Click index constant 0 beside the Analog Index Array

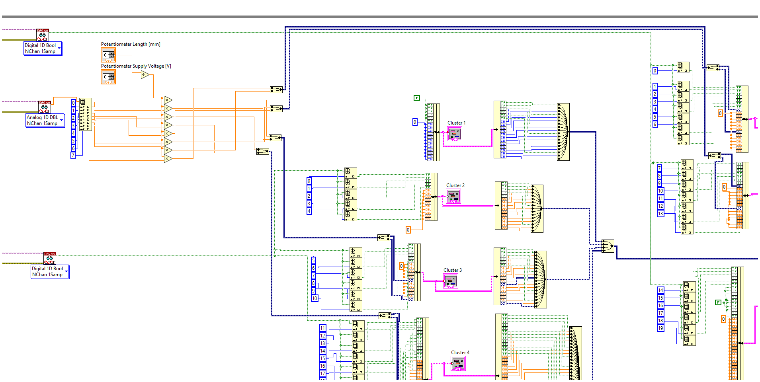click(x=73, y=103)
